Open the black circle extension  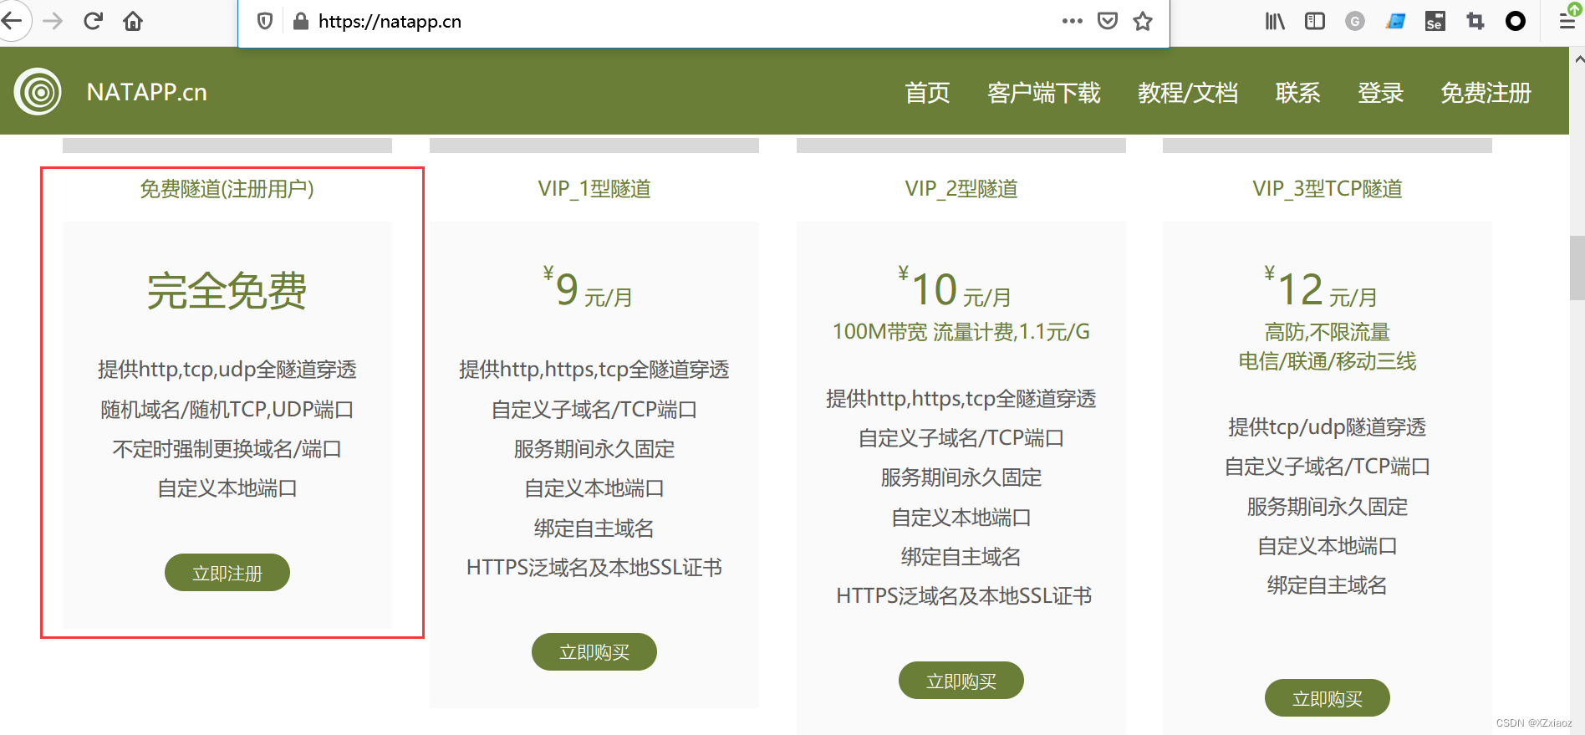1516,21
